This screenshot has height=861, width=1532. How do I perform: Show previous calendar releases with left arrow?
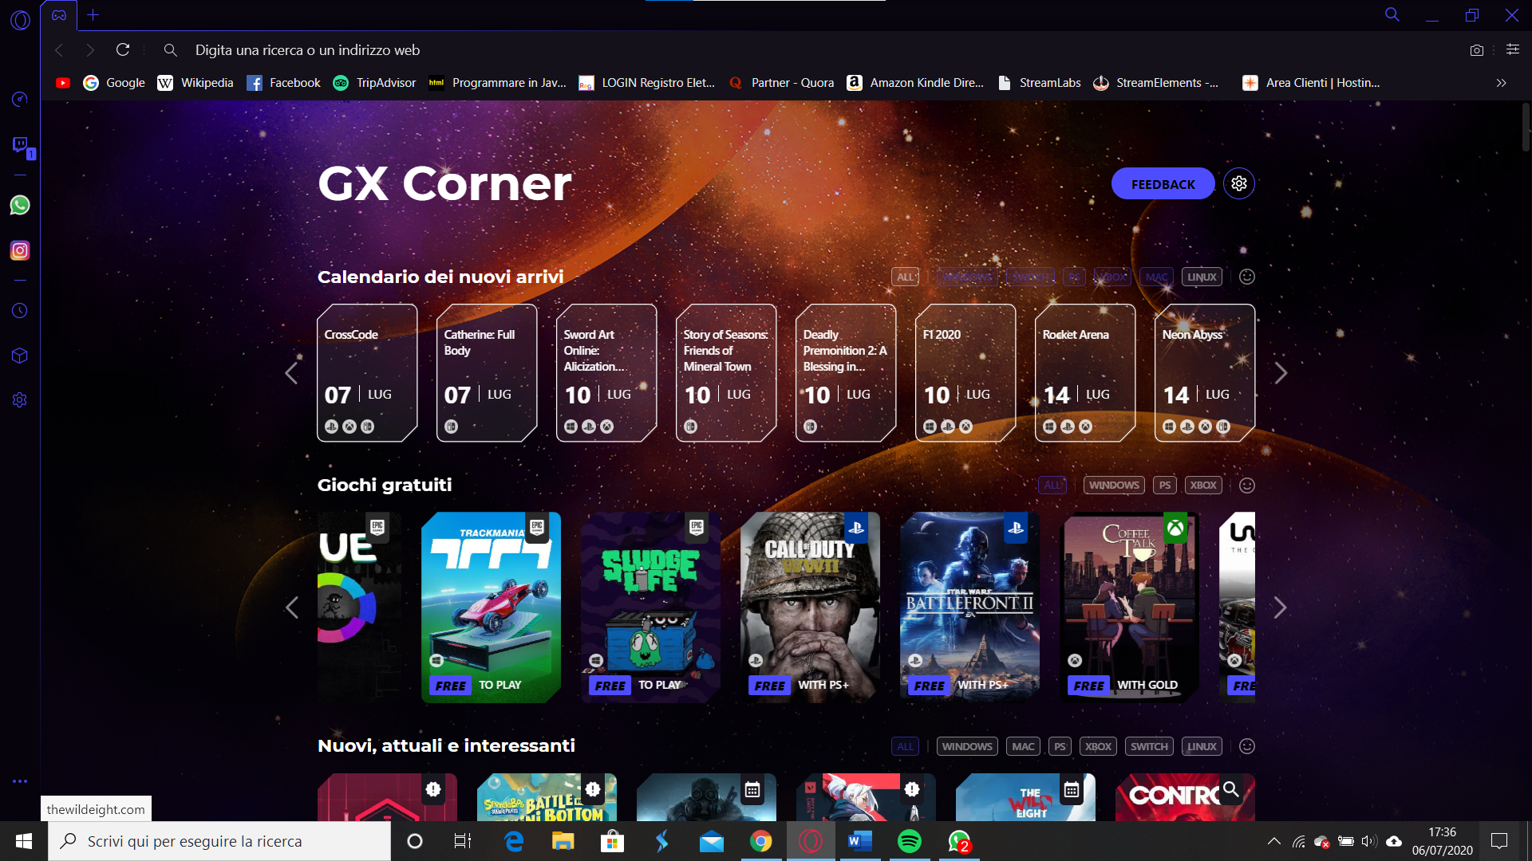[x=291, y=373]
